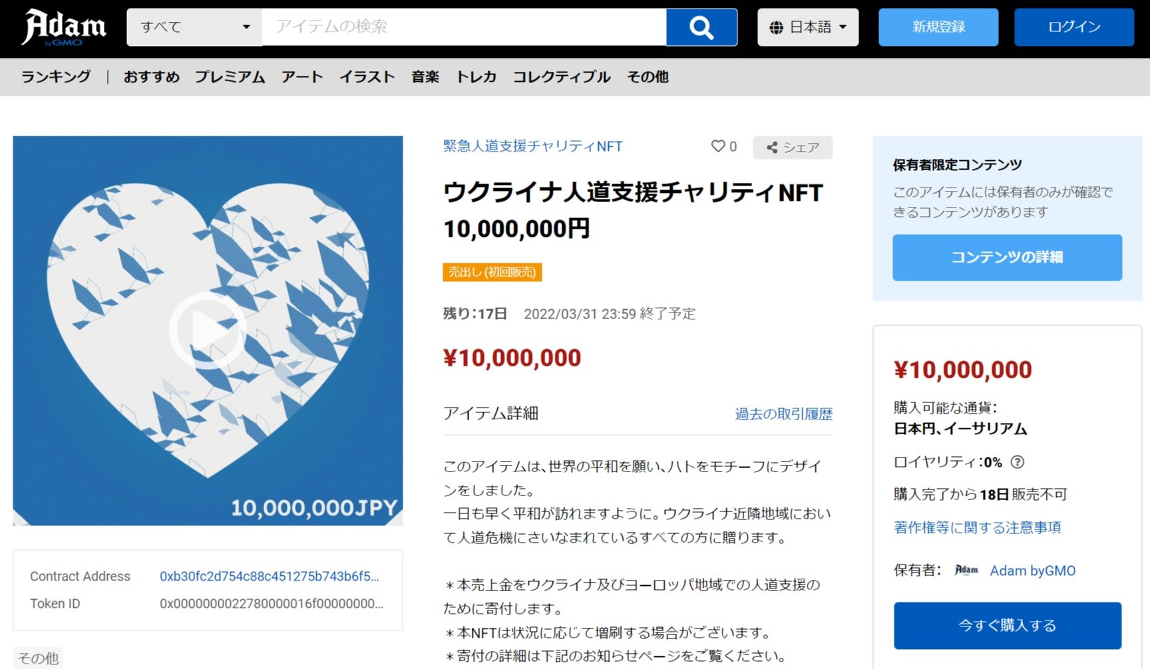
Task: Open the Contract Address link
Action: click(270, 577)
